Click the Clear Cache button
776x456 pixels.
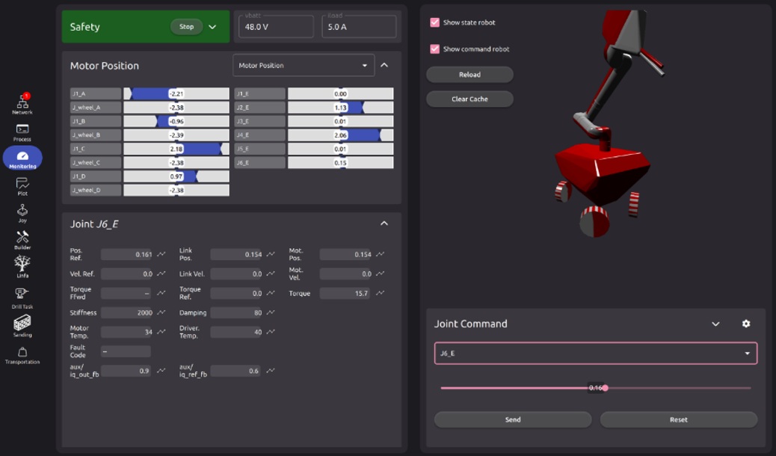click(469, 99)
